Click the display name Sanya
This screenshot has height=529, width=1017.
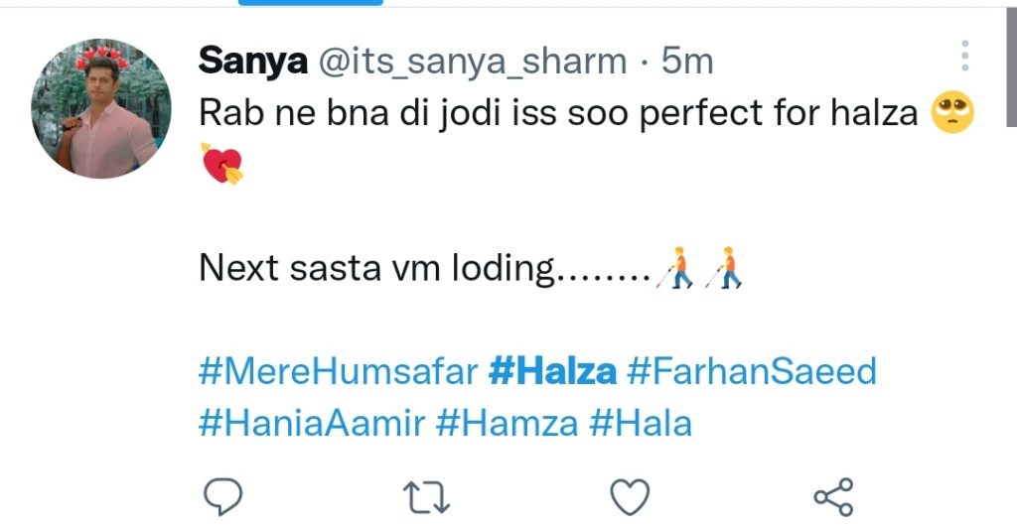[251, 62]
